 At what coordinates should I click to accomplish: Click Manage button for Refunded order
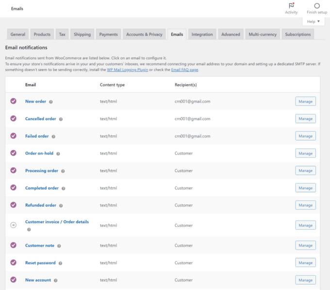click(305, 205)
